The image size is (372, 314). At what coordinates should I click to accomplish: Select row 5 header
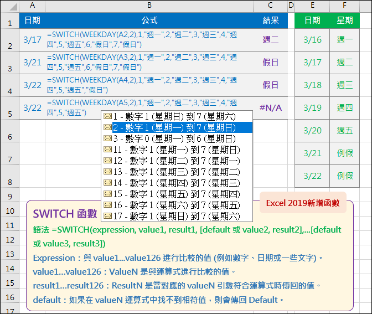tap(10, 108)
